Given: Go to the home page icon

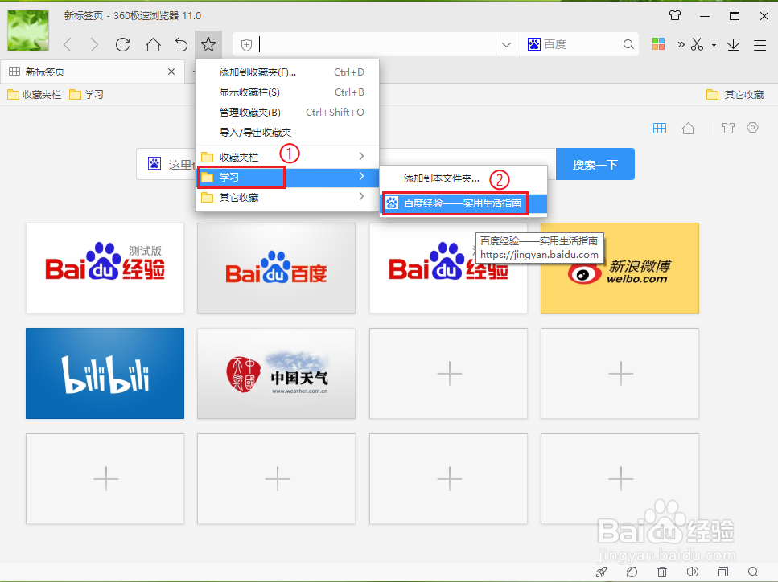Looking at the screenshot, I should pos(153,45).
